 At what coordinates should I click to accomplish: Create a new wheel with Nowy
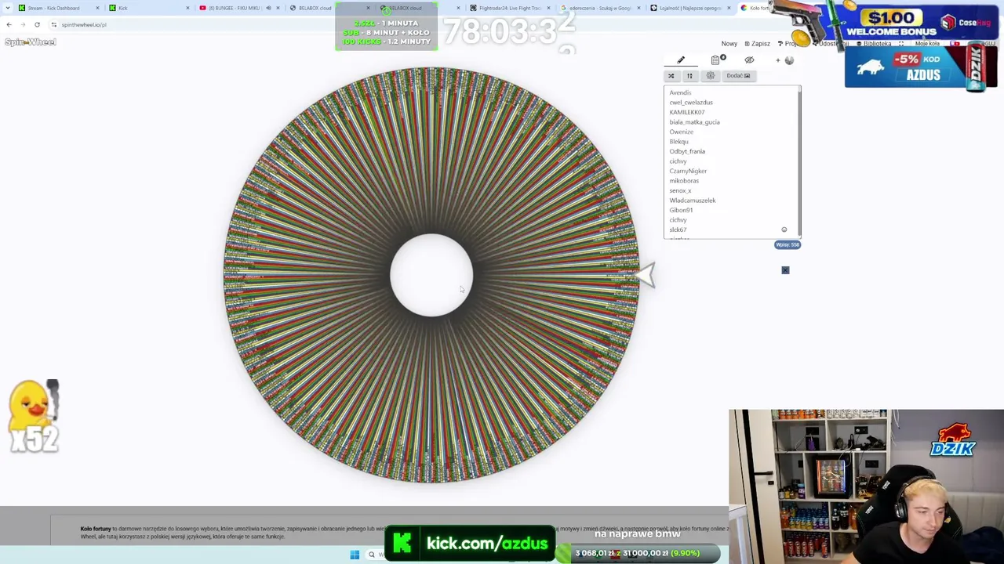pyautogui.click(x=729, y=44)
